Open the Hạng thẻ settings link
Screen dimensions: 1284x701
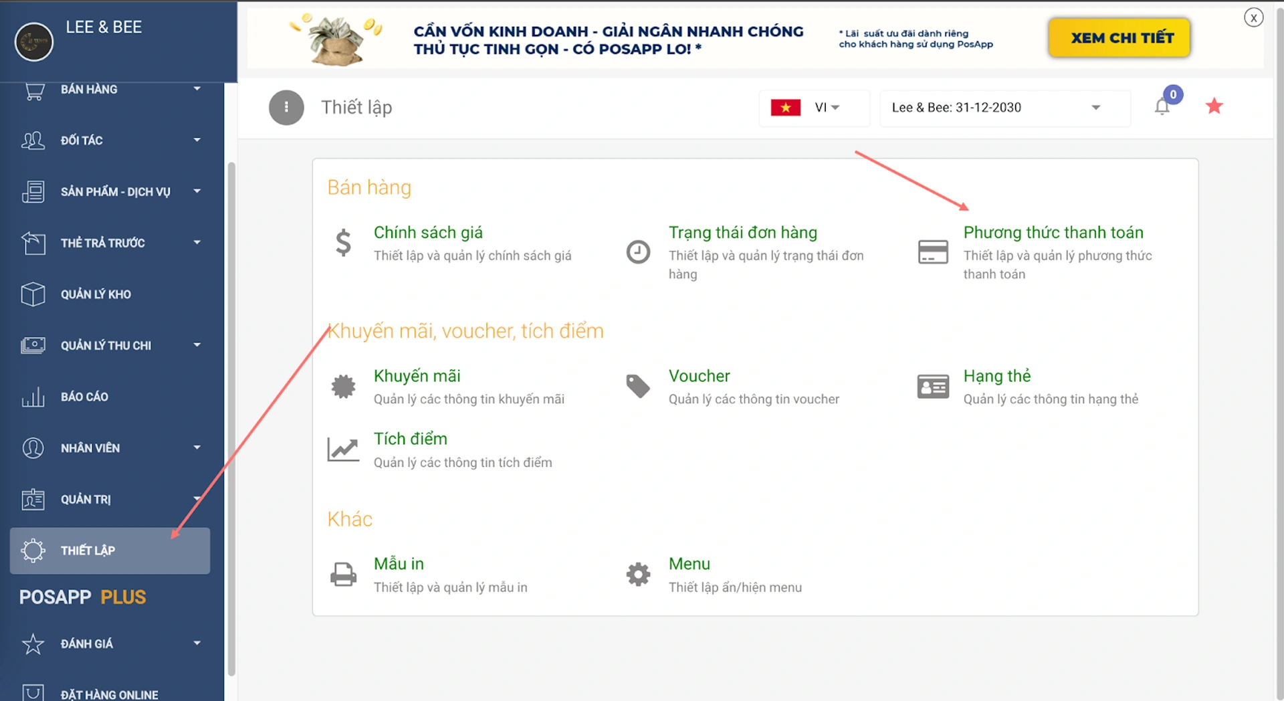click(996, 376)
